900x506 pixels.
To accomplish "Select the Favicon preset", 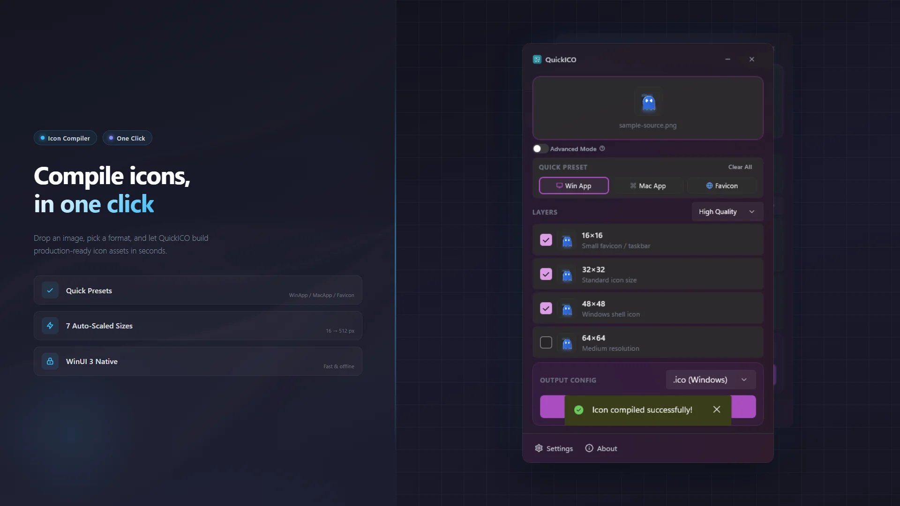I will click(x=722, y=186).
